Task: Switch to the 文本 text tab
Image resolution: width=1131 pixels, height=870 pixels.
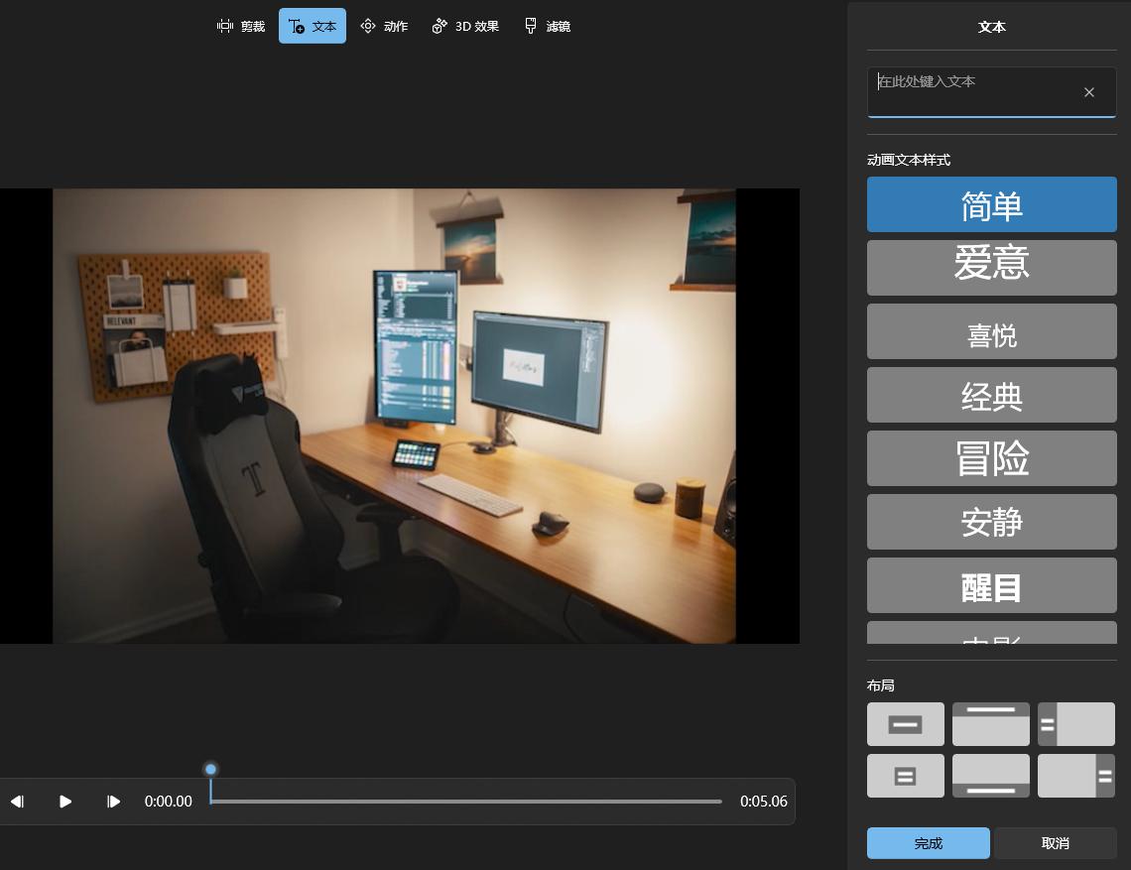Action: click(x=313, y=26)
